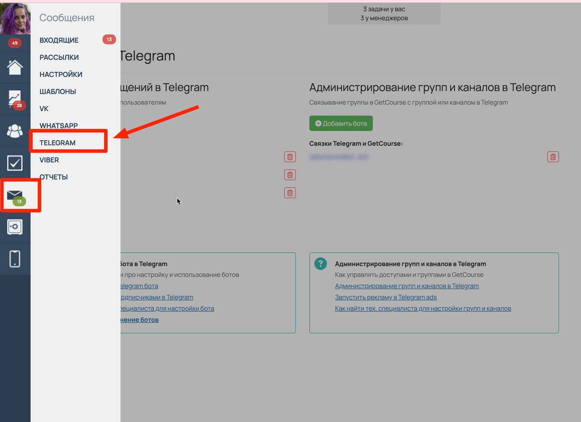Click the Сообщения menu header
The height and width of the screenshot is (422, 581).
[x=67, y=18]
